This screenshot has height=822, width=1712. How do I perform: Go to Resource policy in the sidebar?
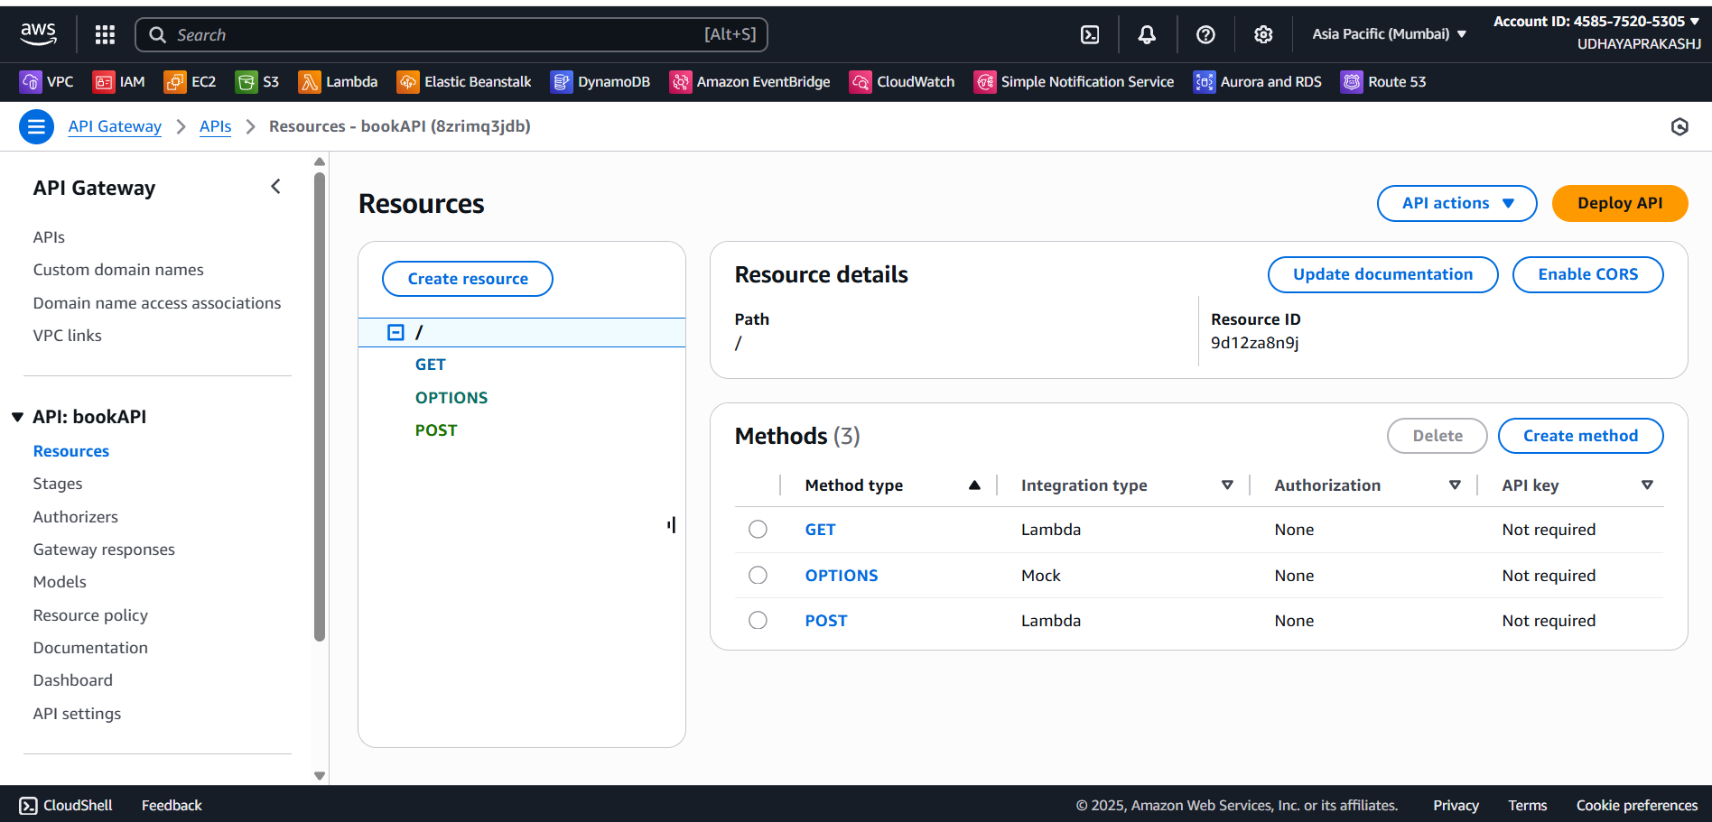tap(90, 615)
